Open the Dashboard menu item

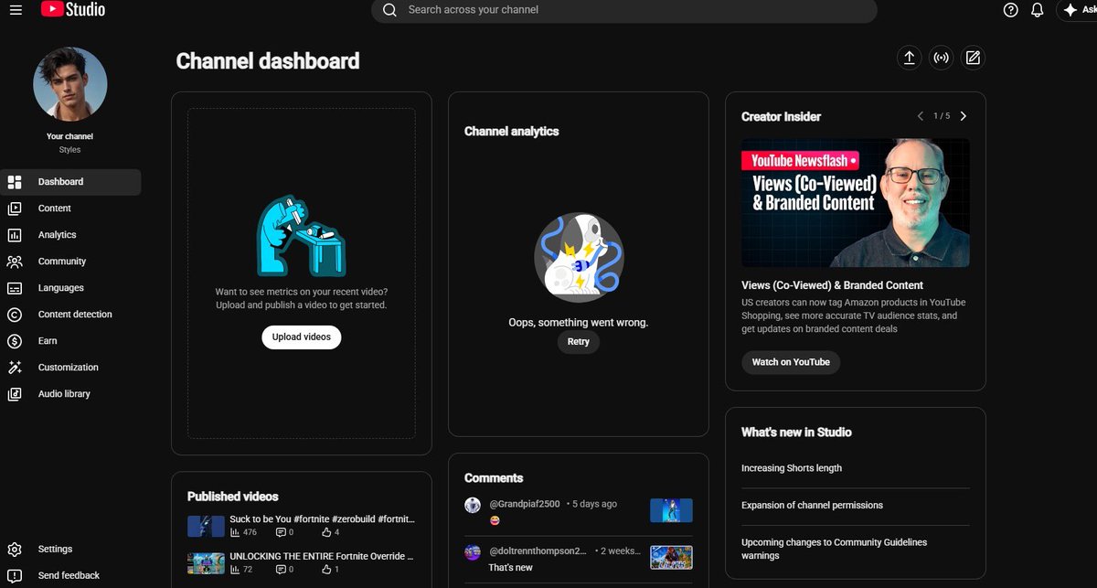click(71, 182)
